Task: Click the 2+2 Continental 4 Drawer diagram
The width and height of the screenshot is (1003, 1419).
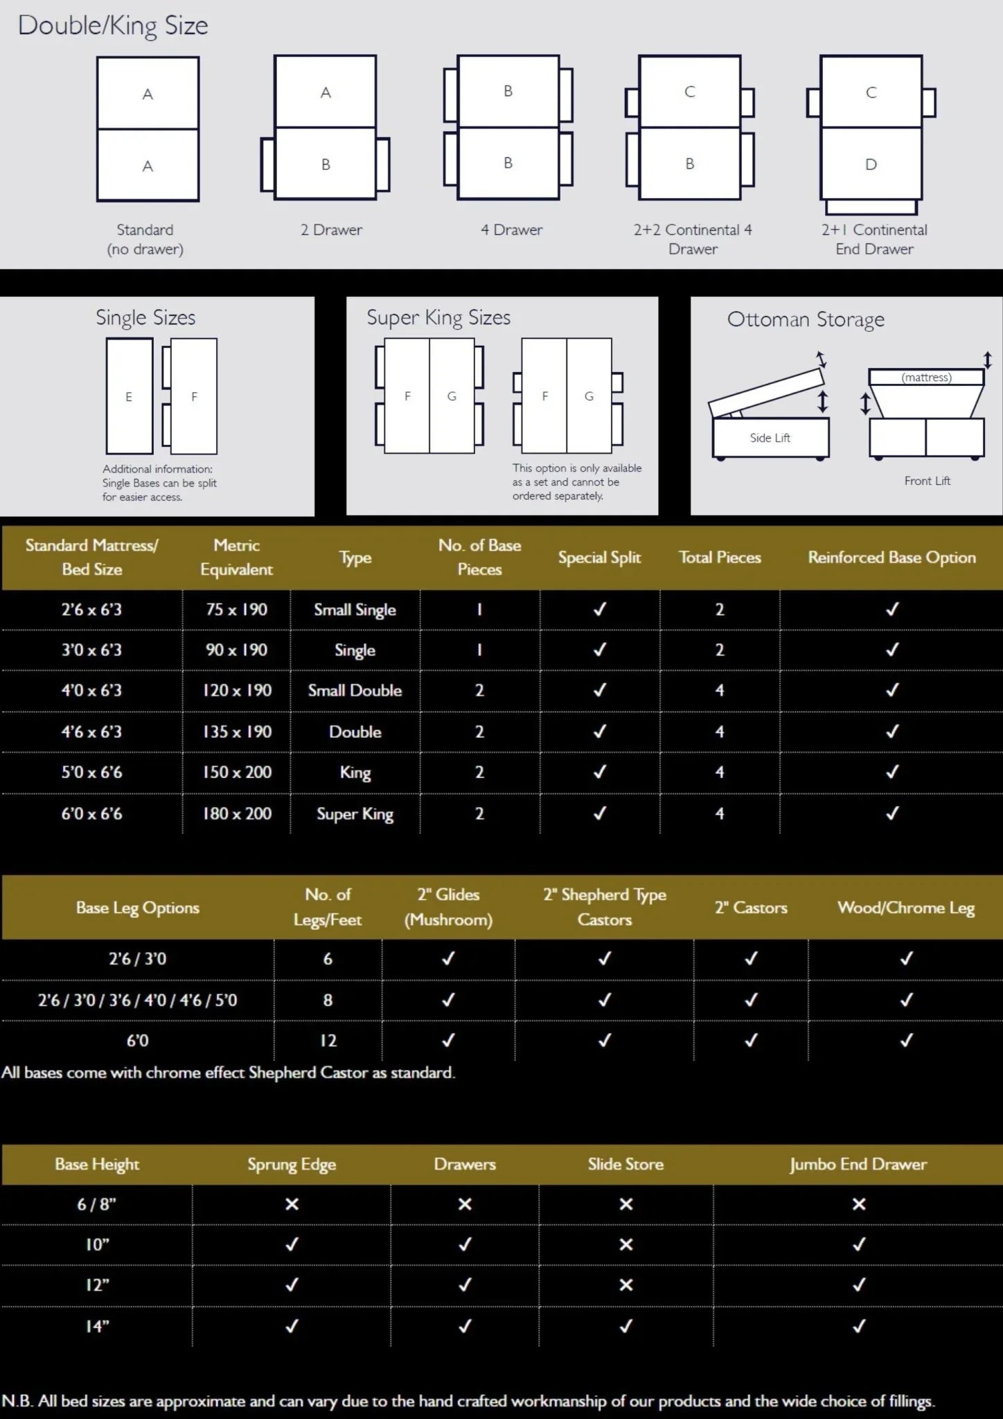Action: pos(689,127)
